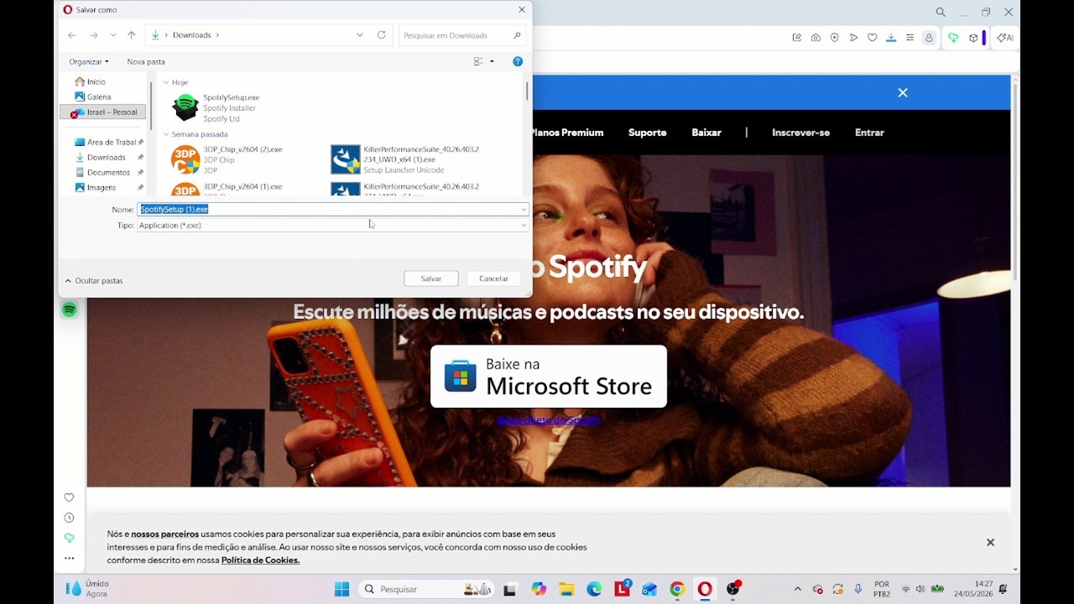Screen dimensions: 1074x604
Task: Click Opera's edit page toolbar icon
Action: [x=796, y=38]
